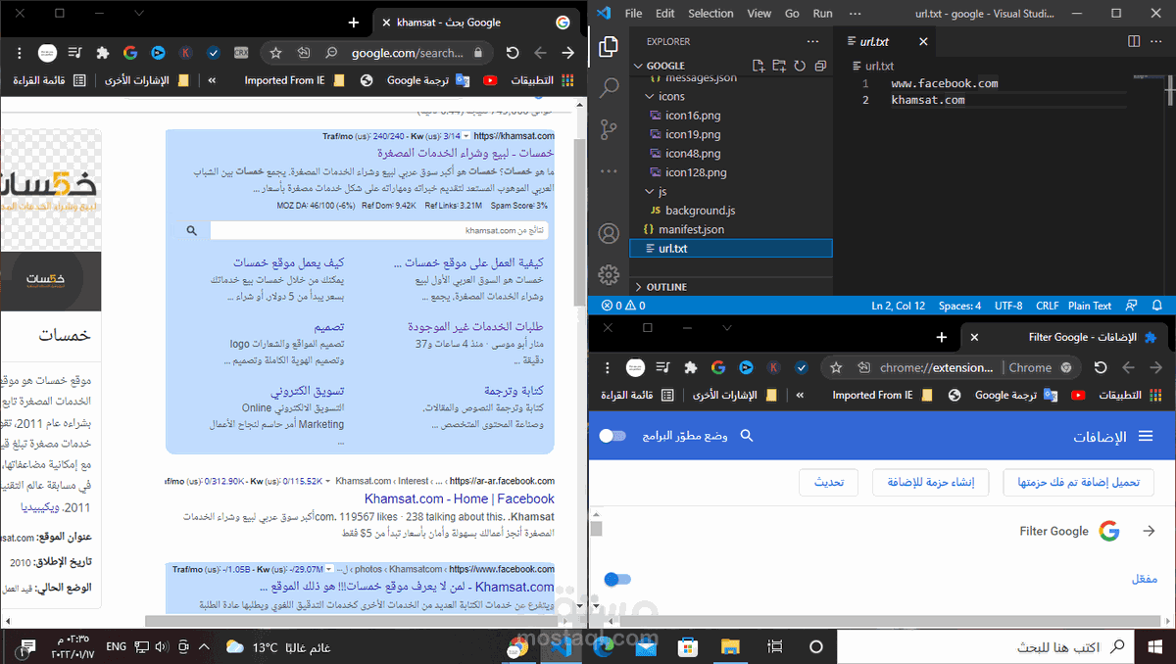Open File Explorer from the taskbar
Screen dimensions: 1176x664
point(730,646)
